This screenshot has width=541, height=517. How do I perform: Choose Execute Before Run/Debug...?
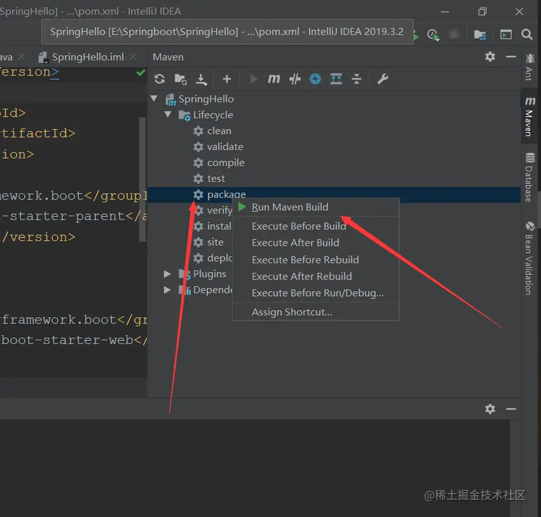coord(316,293)
